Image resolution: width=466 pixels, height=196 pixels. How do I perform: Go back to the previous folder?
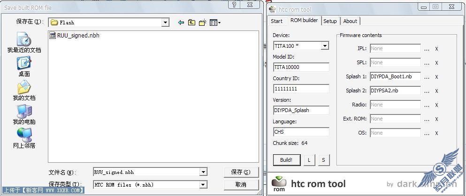click(x=181, y=23)
